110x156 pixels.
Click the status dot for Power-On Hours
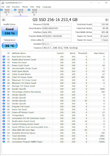coord(4,62)
